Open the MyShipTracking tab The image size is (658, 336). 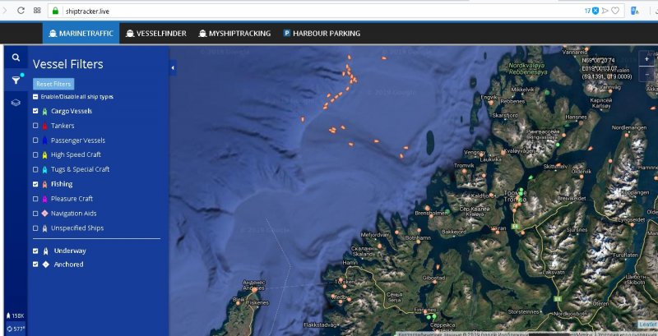click(x=234, y=34)
